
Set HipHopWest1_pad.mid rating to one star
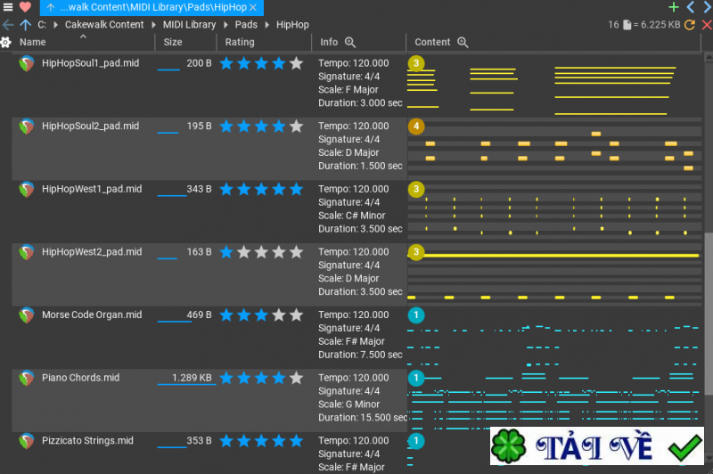pyautogui.click(x=226, y=189)
